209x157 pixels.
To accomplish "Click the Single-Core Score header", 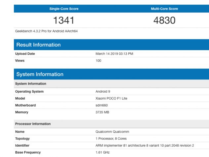I will 64,9.
